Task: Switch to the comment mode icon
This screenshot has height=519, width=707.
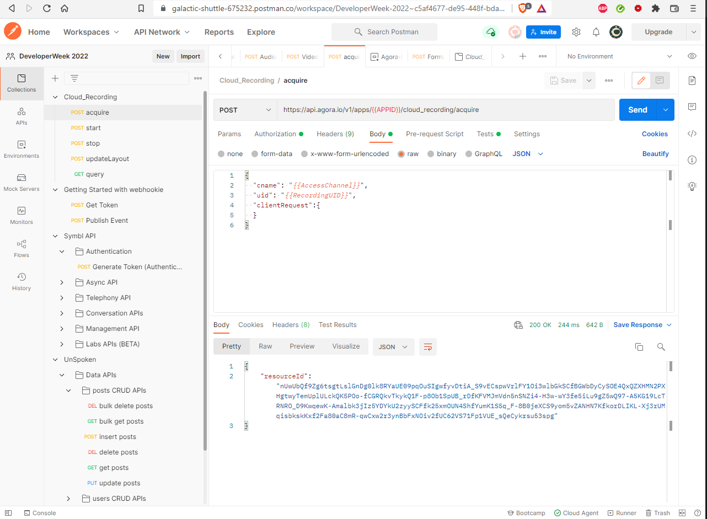Action: (x=660, y=81)
